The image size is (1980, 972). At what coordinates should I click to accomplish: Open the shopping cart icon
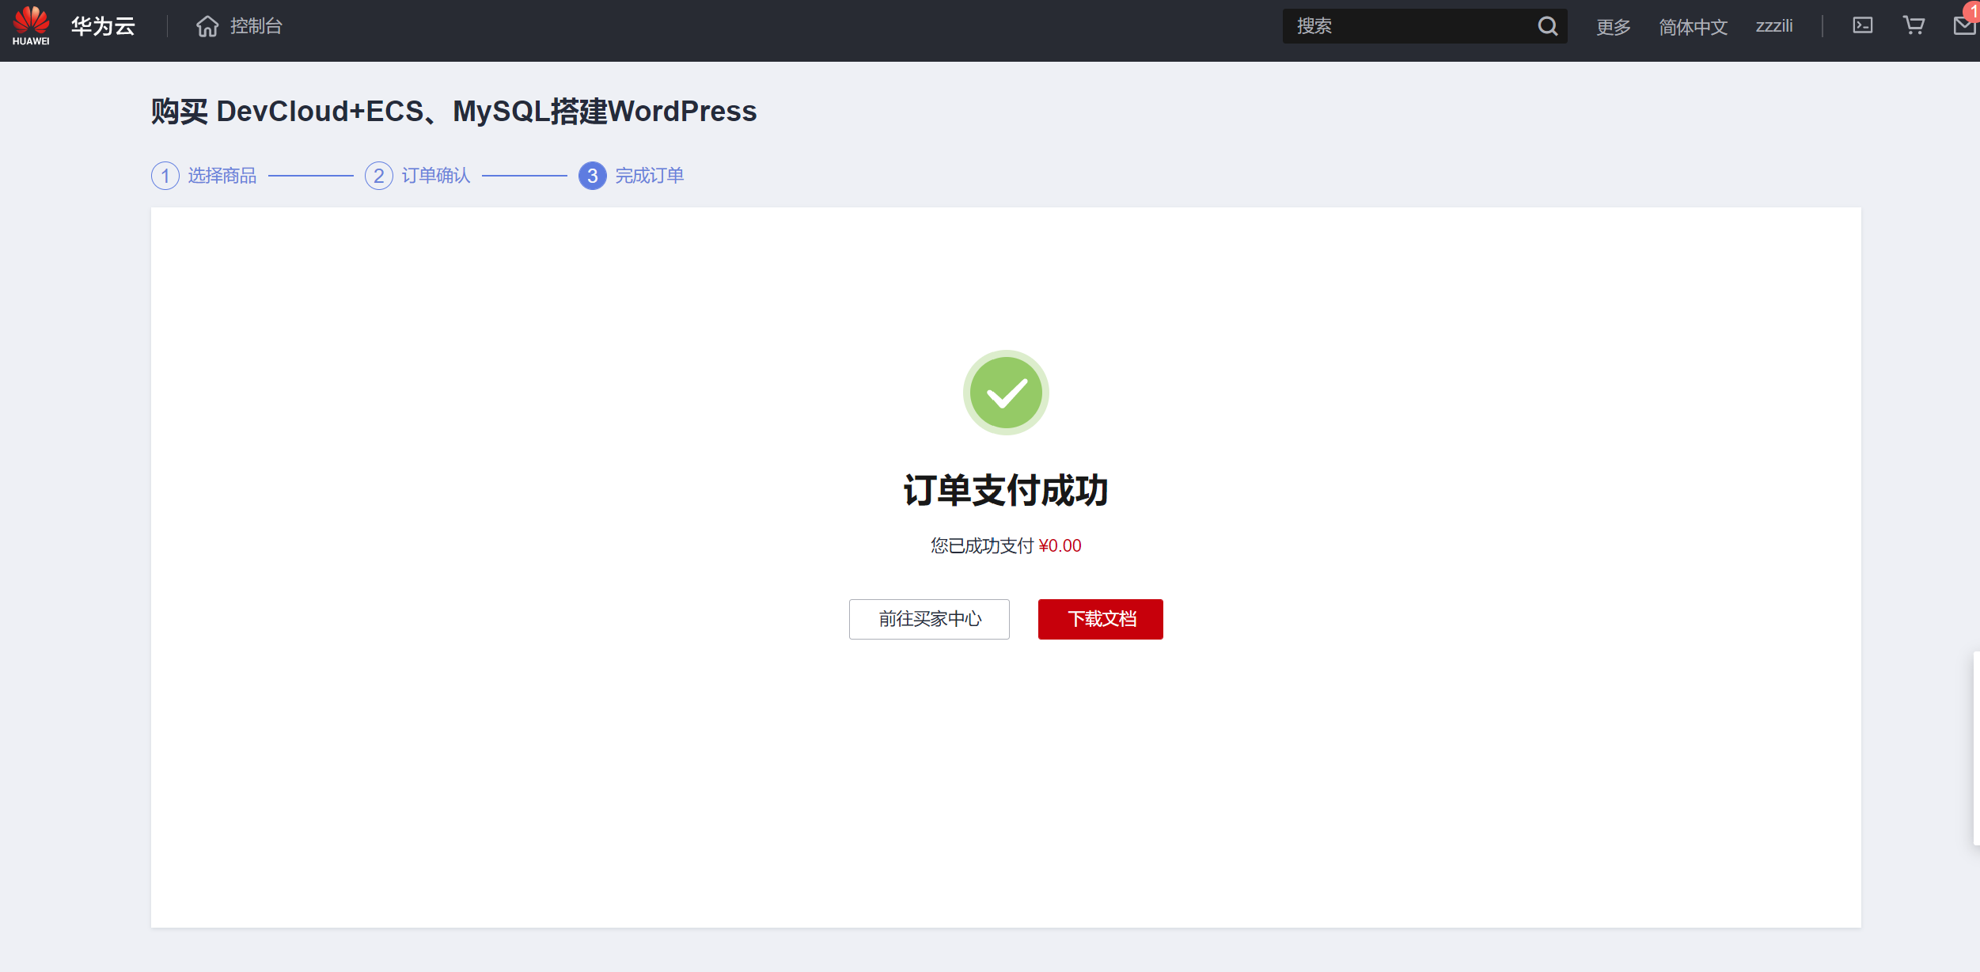tap(1914, 25)
